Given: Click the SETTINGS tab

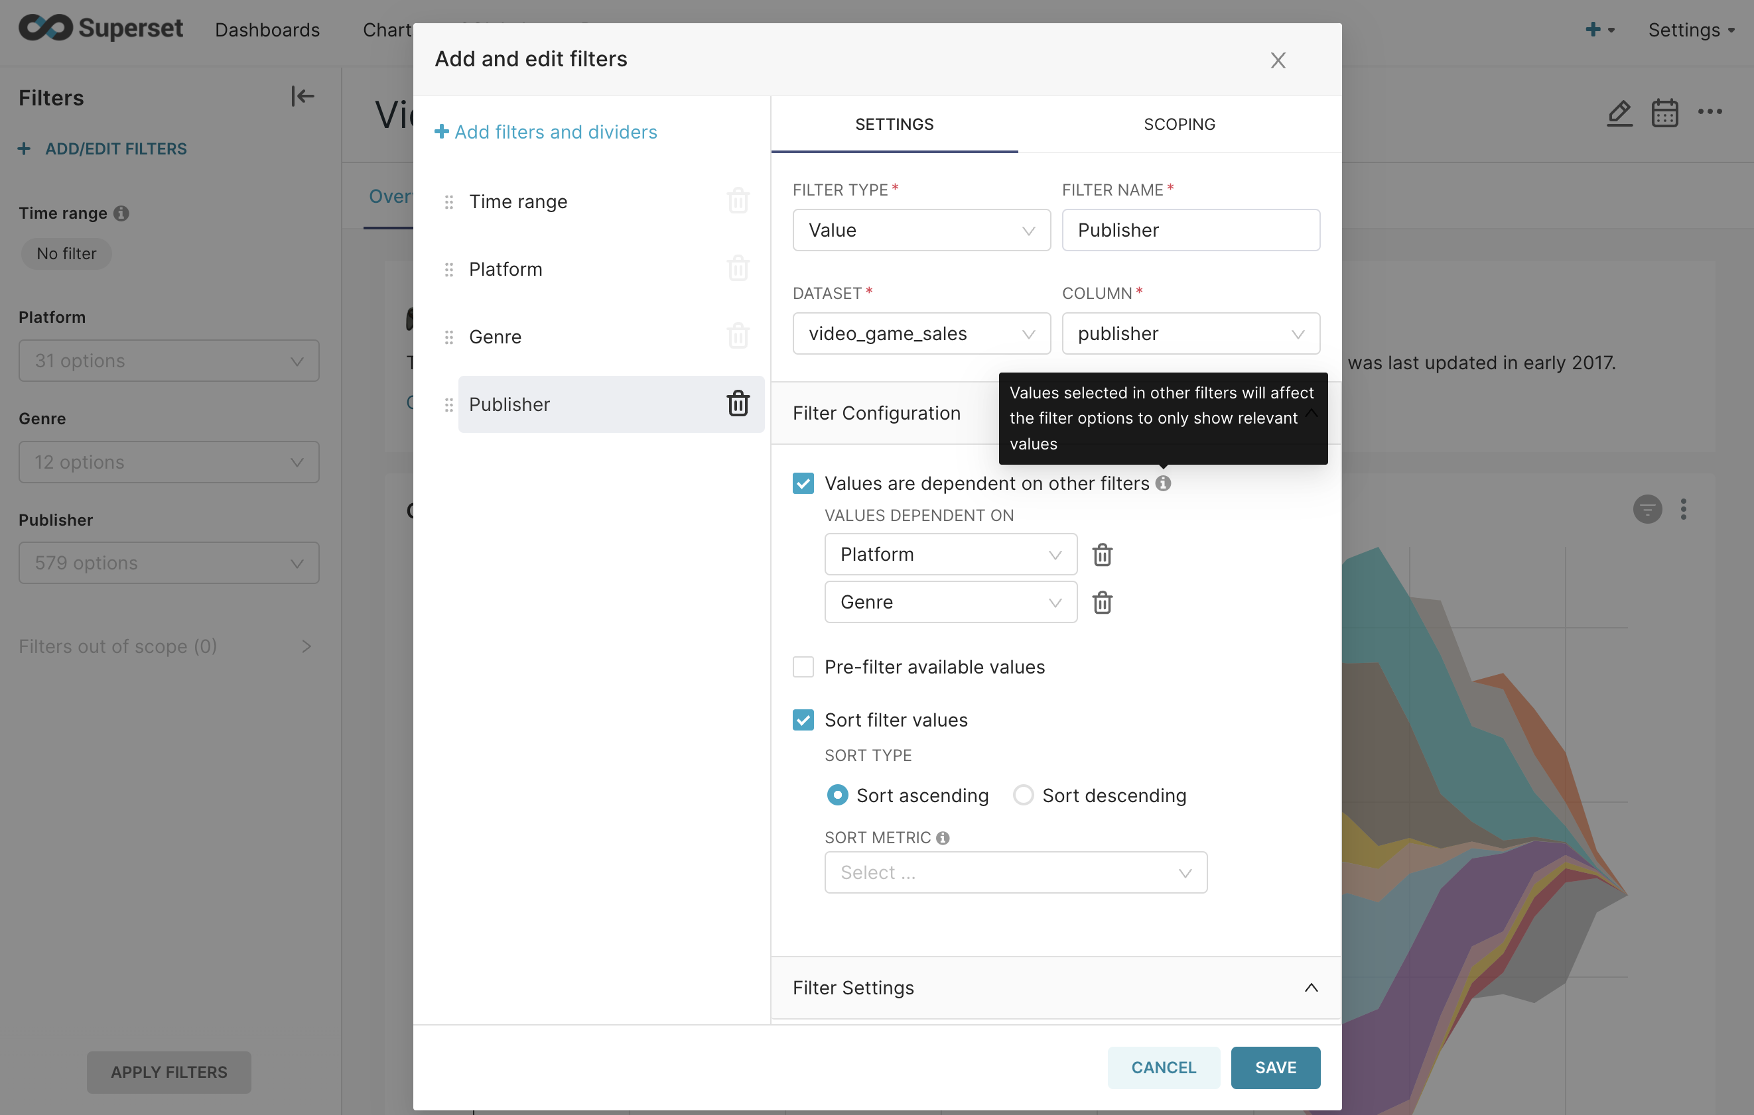Looking at the screenshot, I should pos(895,124).
